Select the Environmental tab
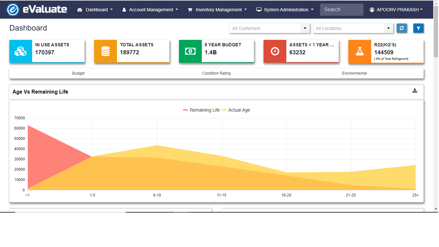 (354, 73)
